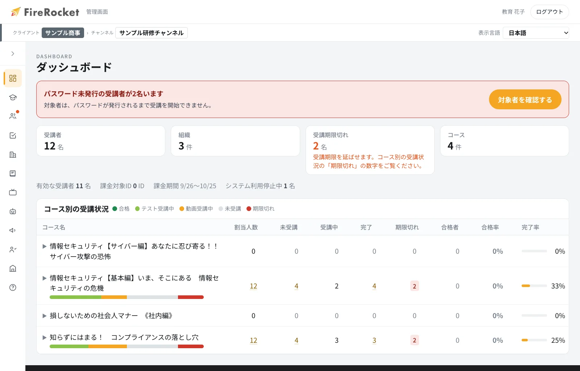Open the office building organizations icon

pos(13,155)
